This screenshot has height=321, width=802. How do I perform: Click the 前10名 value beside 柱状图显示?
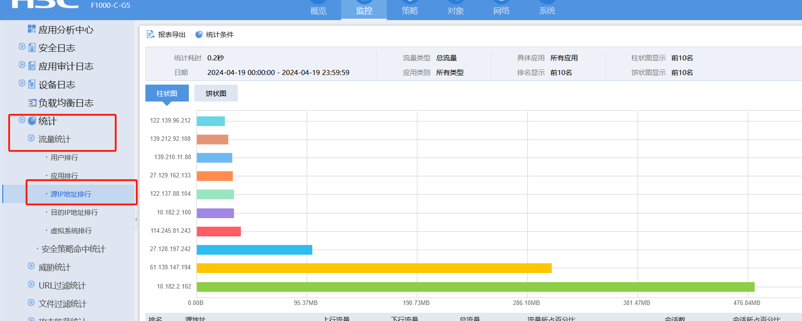(682, 58)
